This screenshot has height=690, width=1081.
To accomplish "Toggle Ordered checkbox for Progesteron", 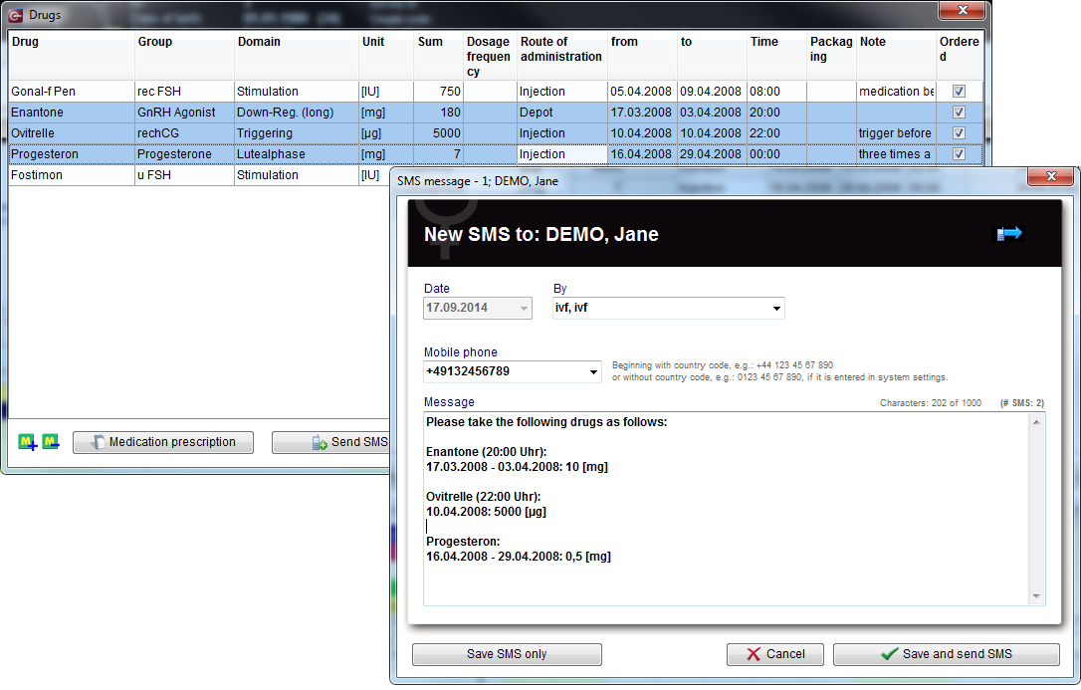I will coord(959,153).
